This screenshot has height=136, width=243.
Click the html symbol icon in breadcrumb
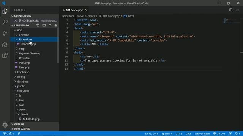(125, 16)
